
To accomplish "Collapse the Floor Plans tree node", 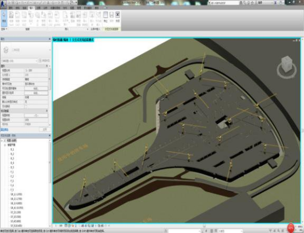I will (x=5, y=145).
